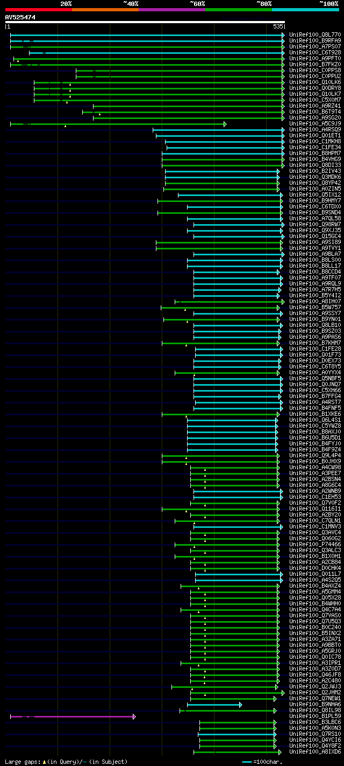Select the UniRef100_B8CCD4 hit label
Screen dimensions: 344x766
[315, 272]
